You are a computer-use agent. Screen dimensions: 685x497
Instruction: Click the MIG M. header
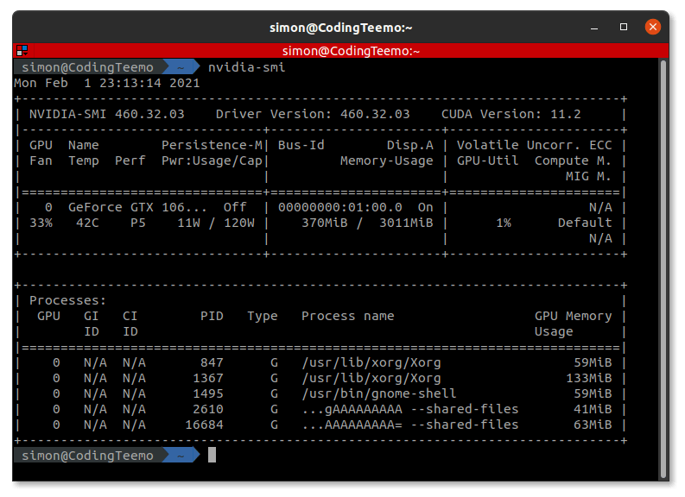tap(588, 176)
